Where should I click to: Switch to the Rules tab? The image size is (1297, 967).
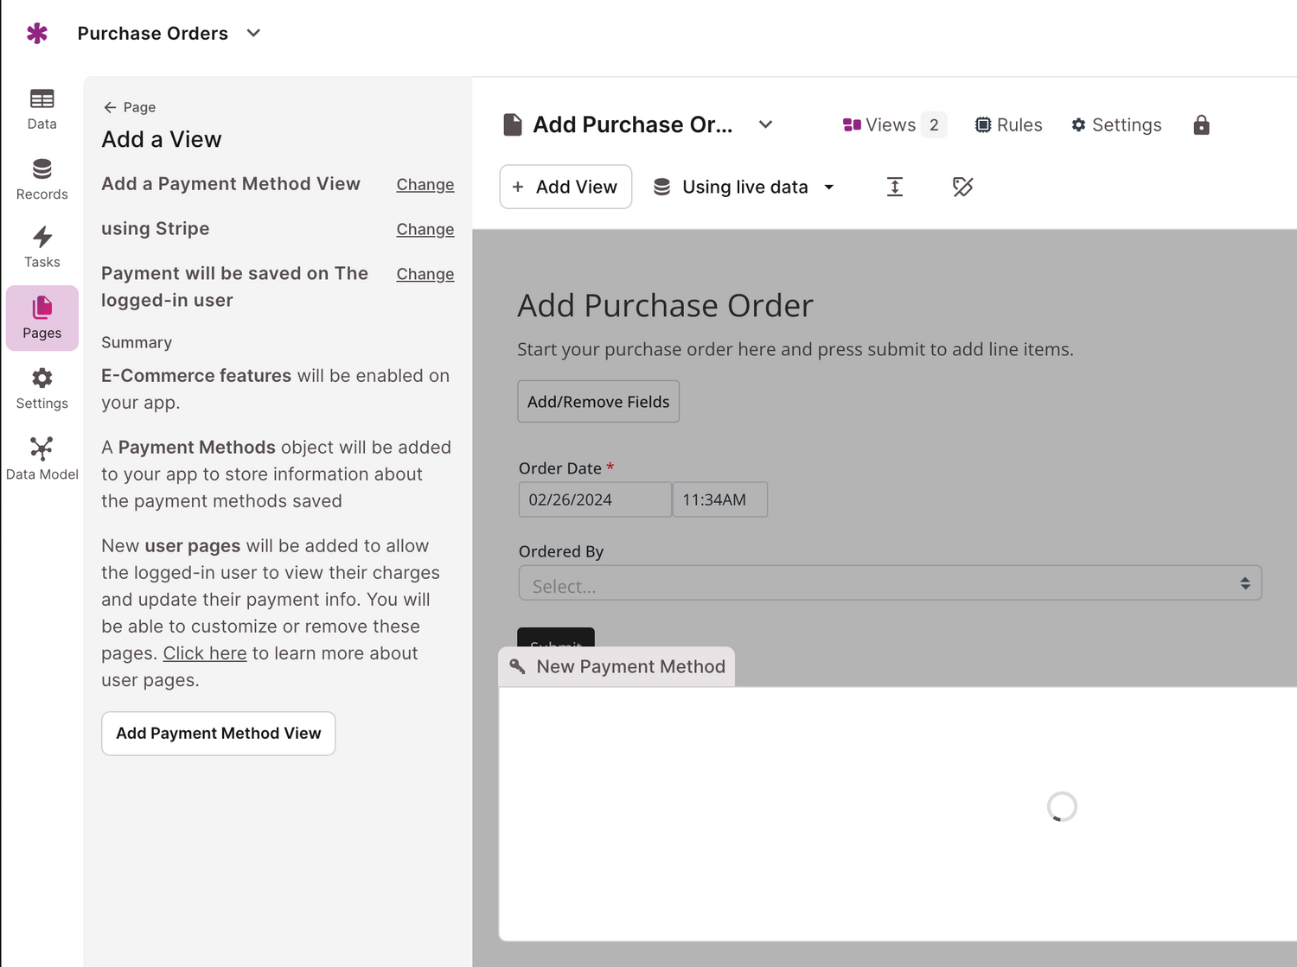(1008, 124)
